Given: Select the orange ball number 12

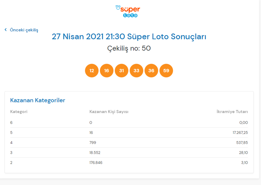Looking at the screenshot, I should coord(92,71).
